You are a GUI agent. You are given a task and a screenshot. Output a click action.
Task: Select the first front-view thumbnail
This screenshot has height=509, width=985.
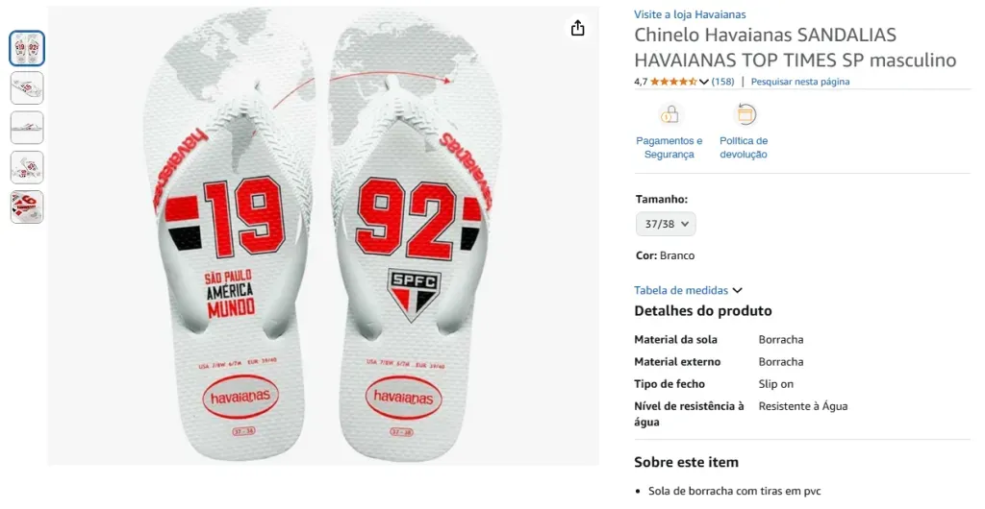tap(27, 48)
